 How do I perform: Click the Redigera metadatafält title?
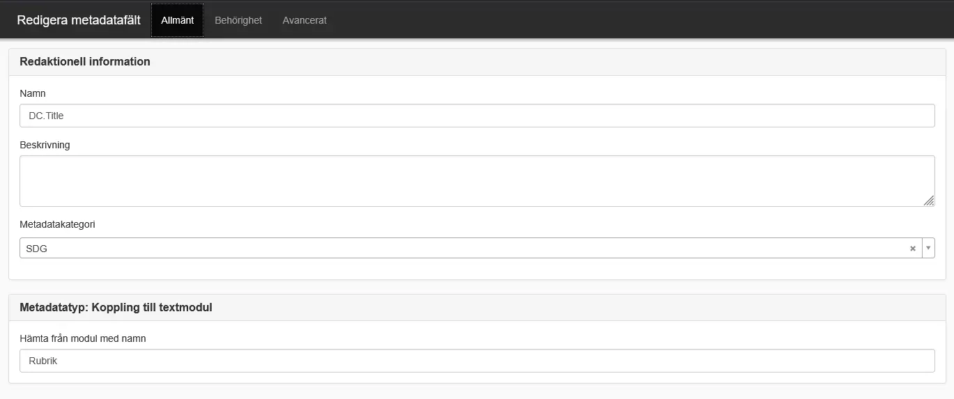79,20
